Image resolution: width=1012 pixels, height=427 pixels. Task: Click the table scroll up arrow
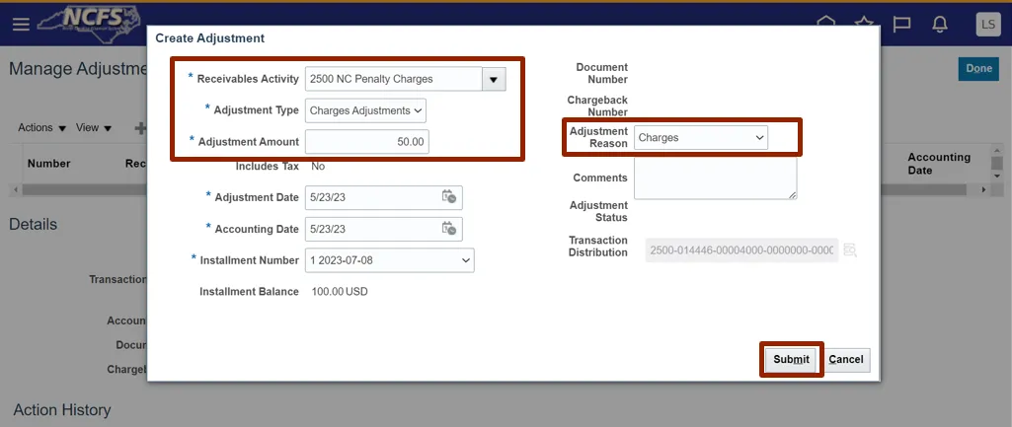pyautogui.click(x=998, y=149)
